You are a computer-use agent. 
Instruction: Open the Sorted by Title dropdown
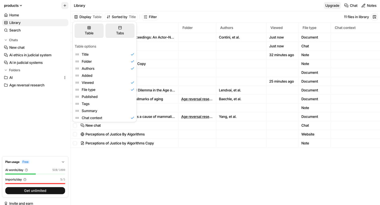coord(121,17)
